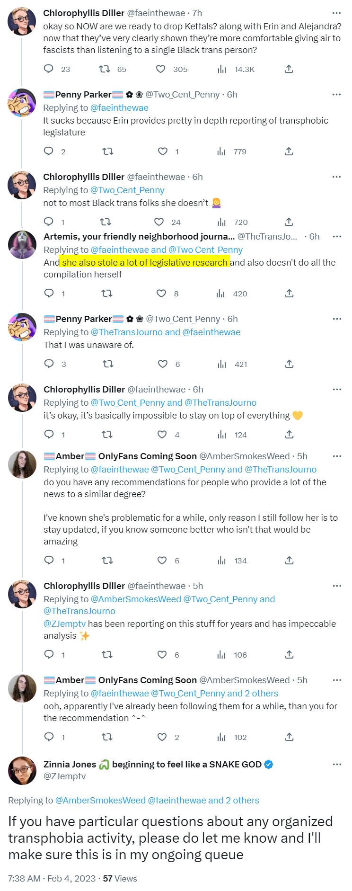
Task: Reply to the top tweet with 23 replies
Action: 49,69
